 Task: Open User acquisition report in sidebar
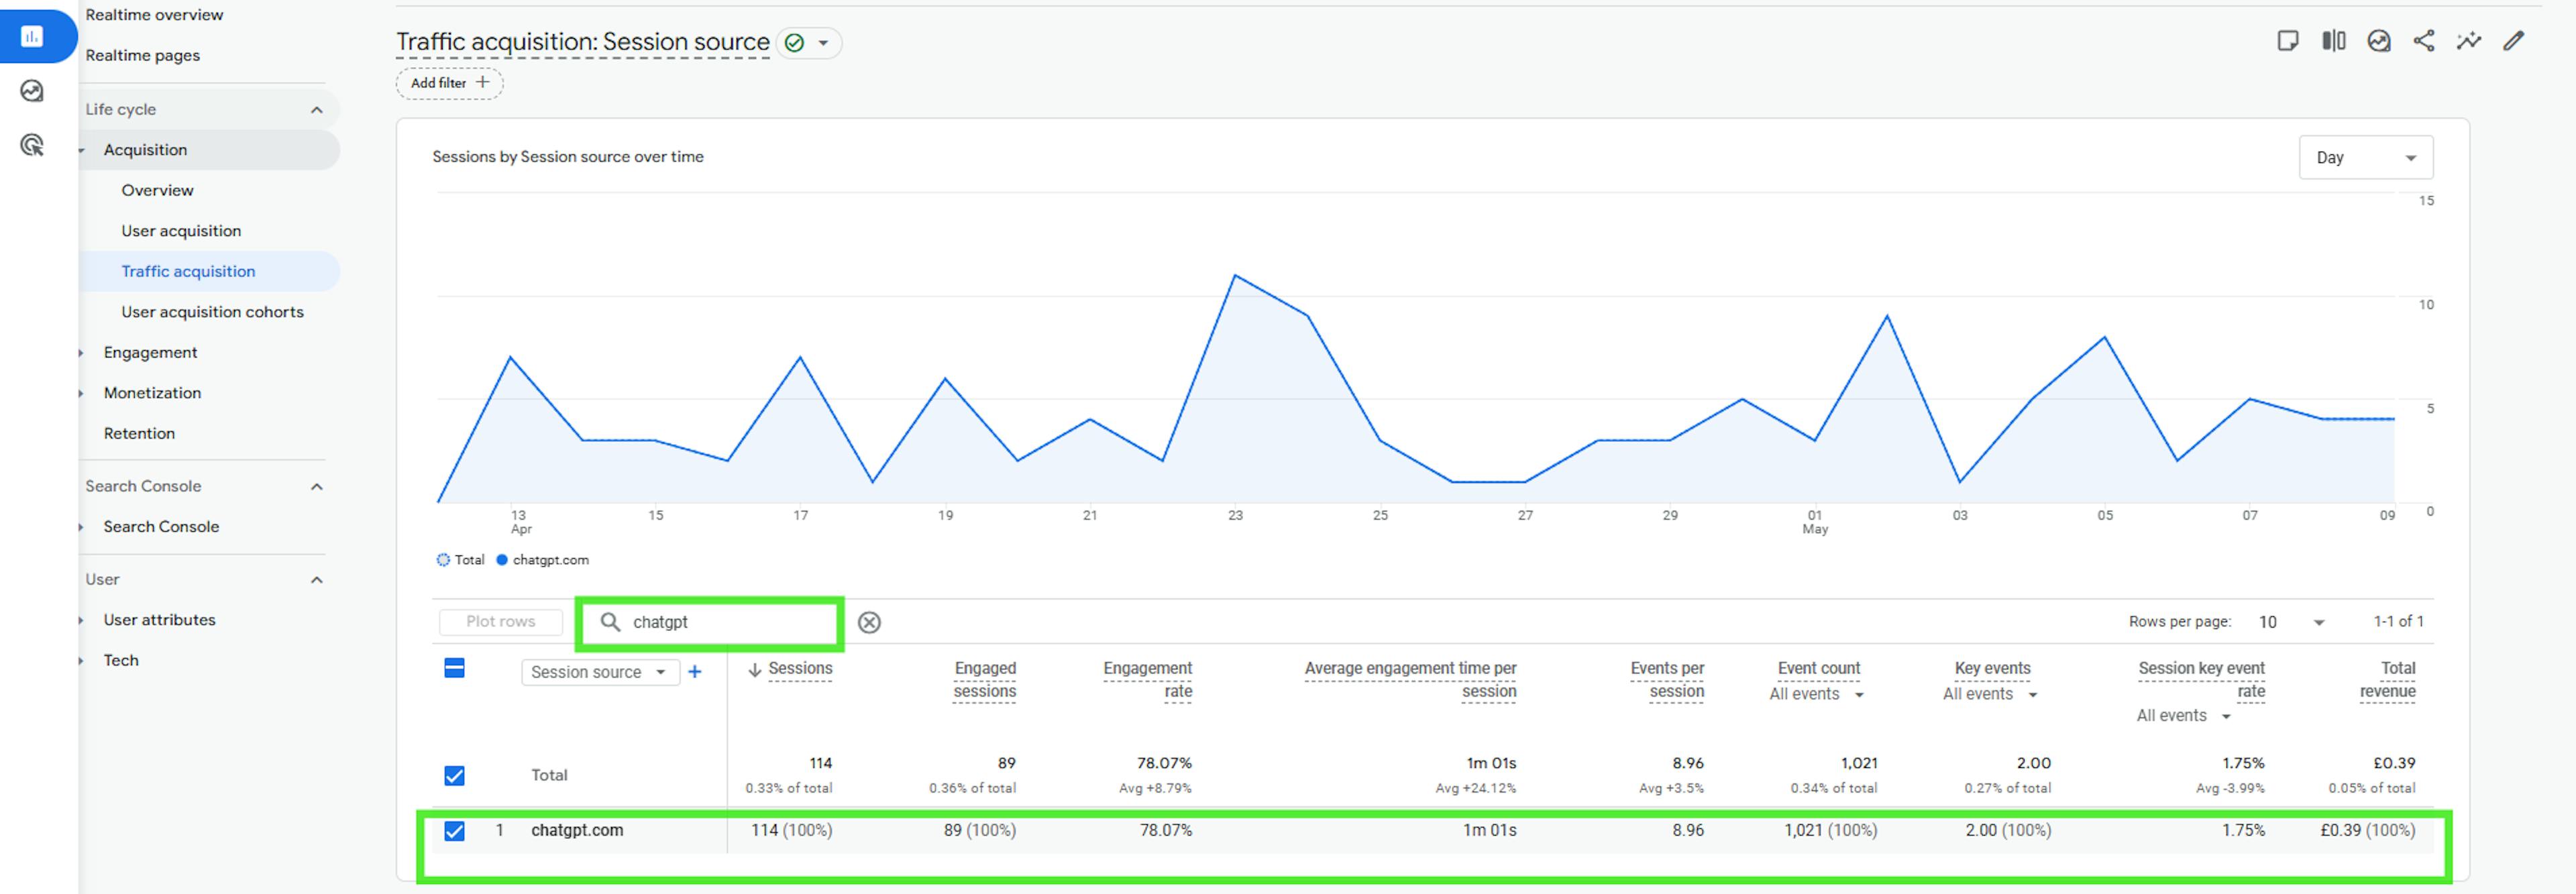[x=181, y=231]
